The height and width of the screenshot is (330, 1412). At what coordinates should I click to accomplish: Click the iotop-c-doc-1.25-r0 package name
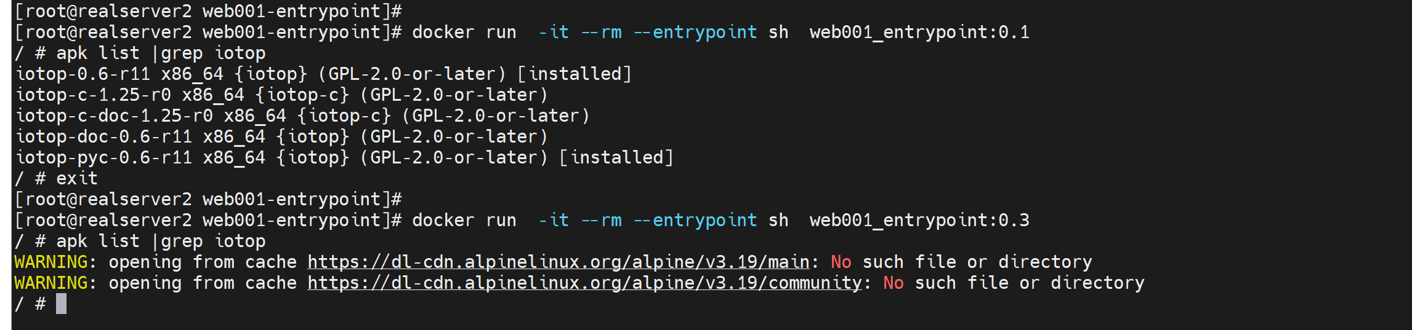[x=114, y=116]
